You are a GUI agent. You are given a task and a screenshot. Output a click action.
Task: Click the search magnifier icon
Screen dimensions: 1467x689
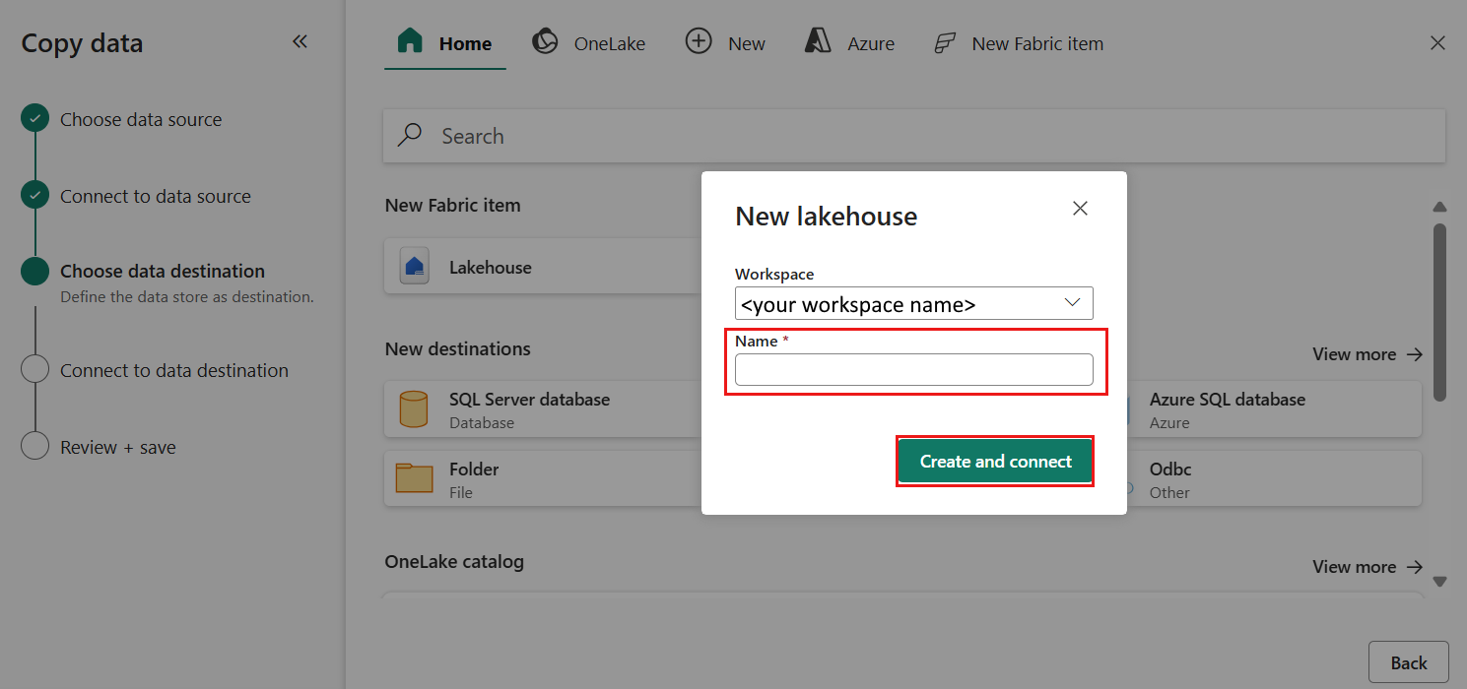(x=410, y=135)
